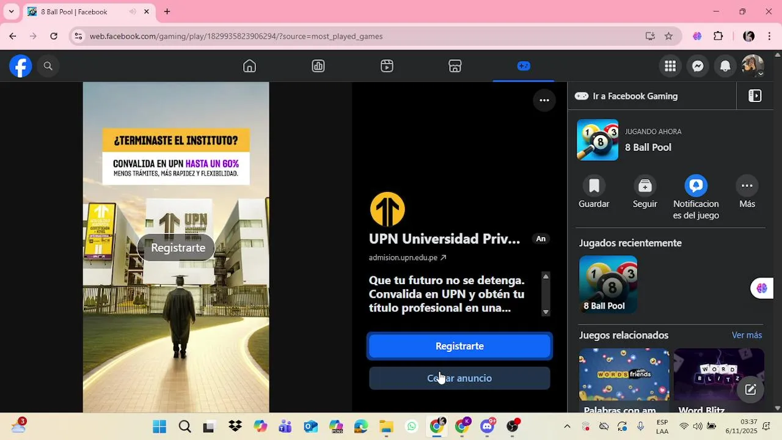This screenshot has height=440, width=782.
Task: Bookmark this page with the star
Action: pyautogui.click(x=668, y=36)
